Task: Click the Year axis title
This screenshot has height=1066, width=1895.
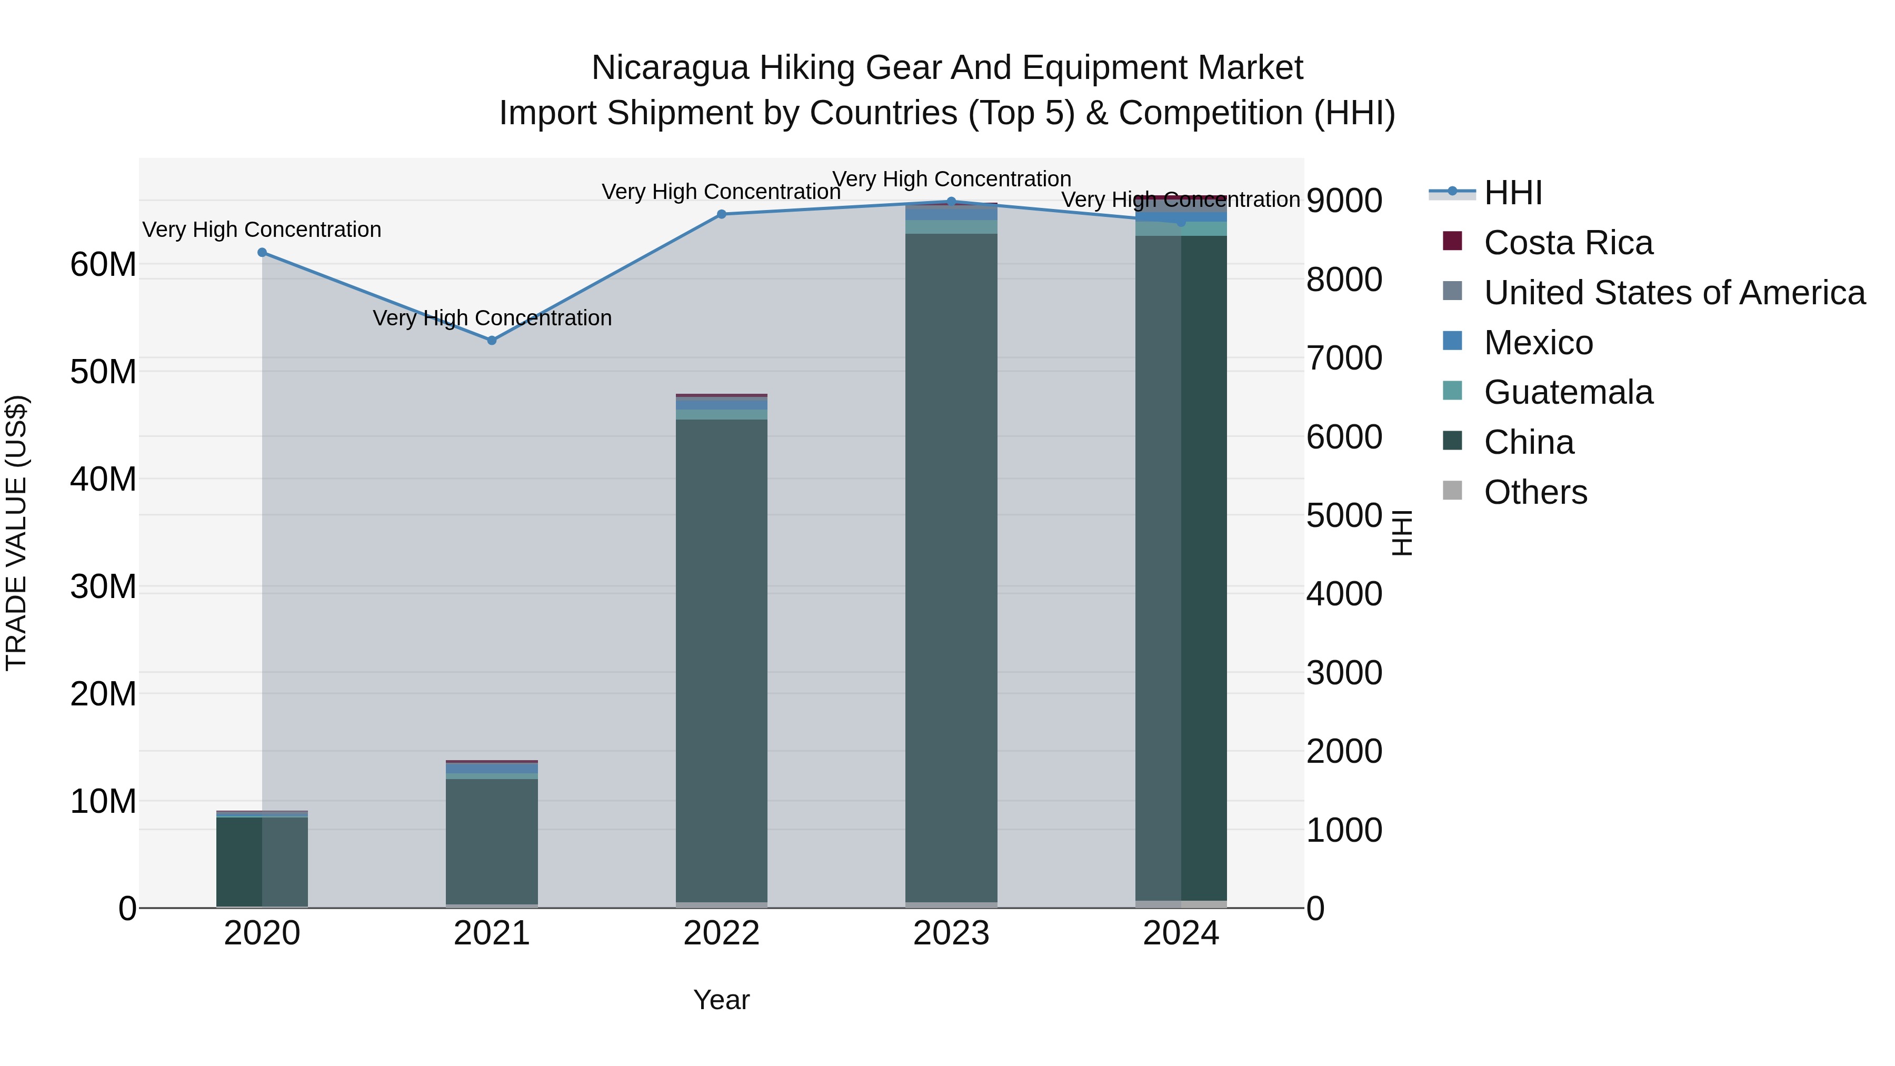Action: pyautogui.click(x=722, y=1001)
